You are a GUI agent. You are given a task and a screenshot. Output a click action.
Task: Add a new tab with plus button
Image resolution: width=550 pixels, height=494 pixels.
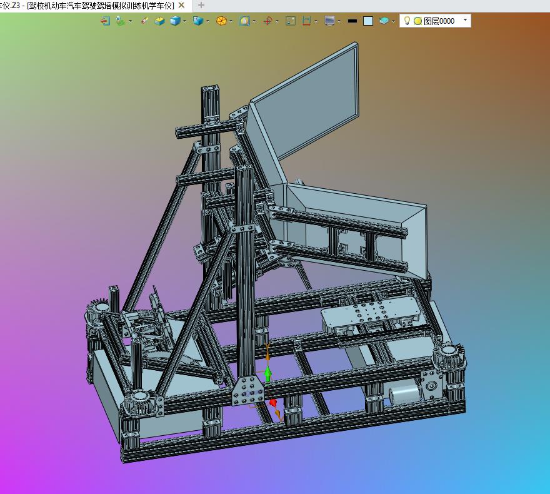click(x=201, y=5)
